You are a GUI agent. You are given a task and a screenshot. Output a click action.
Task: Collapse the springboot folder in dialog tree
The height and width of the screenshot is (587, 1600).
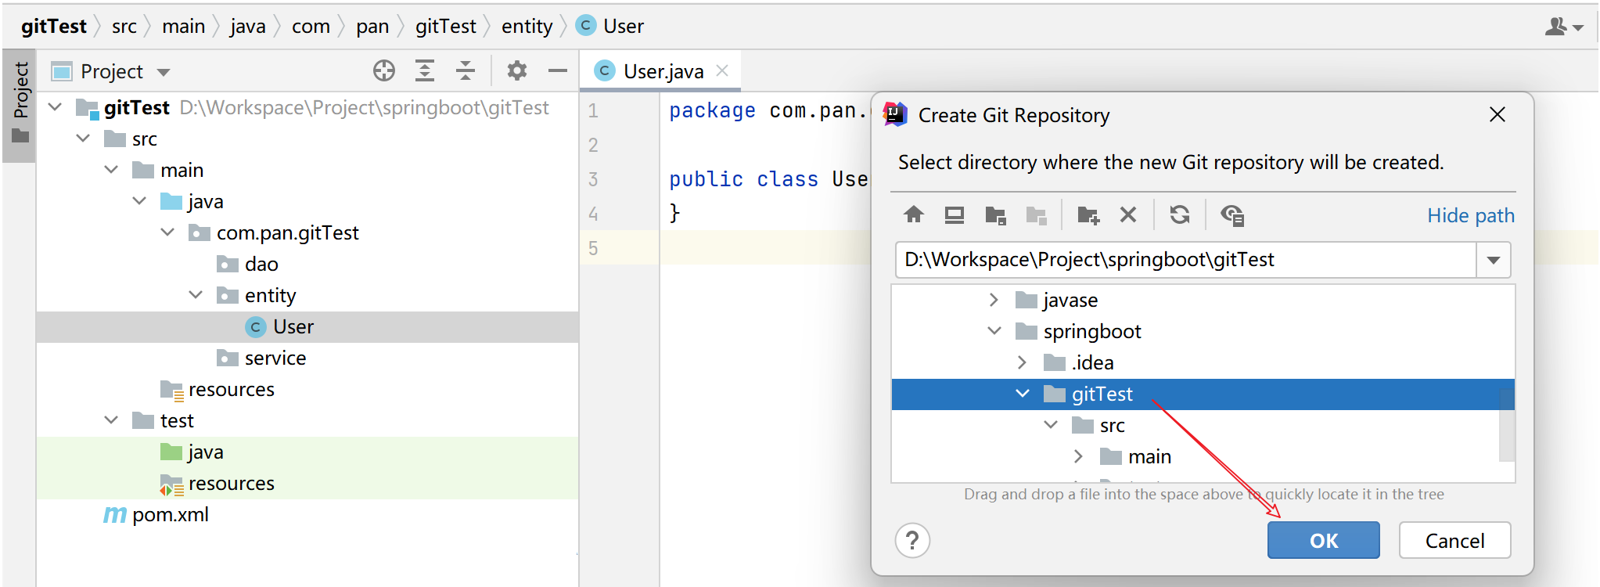994,331
